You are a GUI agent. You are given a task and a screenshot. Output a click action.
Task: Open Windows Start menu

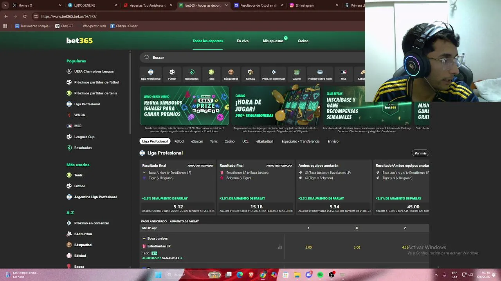pos(158,275)
